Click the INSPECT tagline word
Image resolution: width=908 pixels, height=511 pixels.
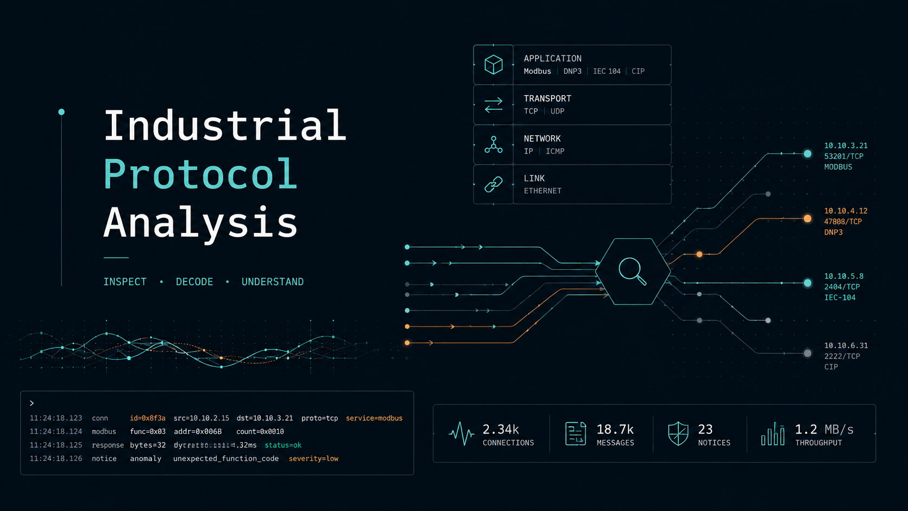[x=125, y=282]
